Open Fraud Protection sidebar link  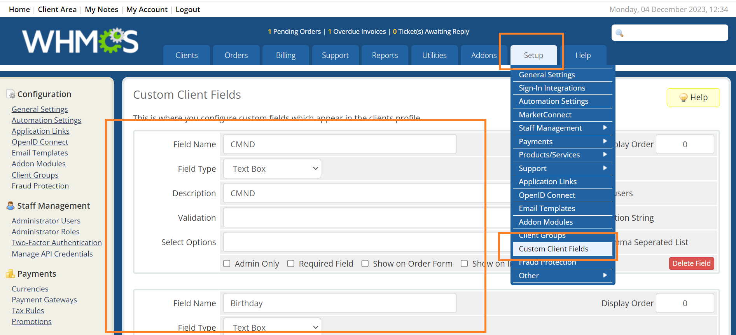pyautogui.click(x=40, y=186)
